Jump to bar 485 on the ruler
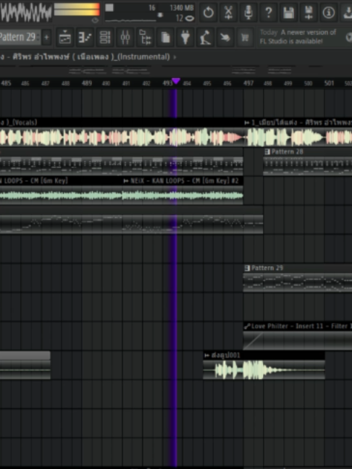 pyautogui.click(x=6, y=83)
